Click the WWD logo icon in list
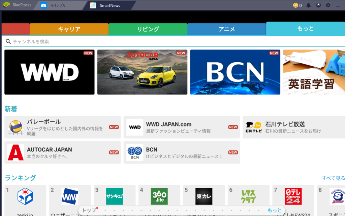The width and height of the screenshot is (345, 216). point(135,127)
